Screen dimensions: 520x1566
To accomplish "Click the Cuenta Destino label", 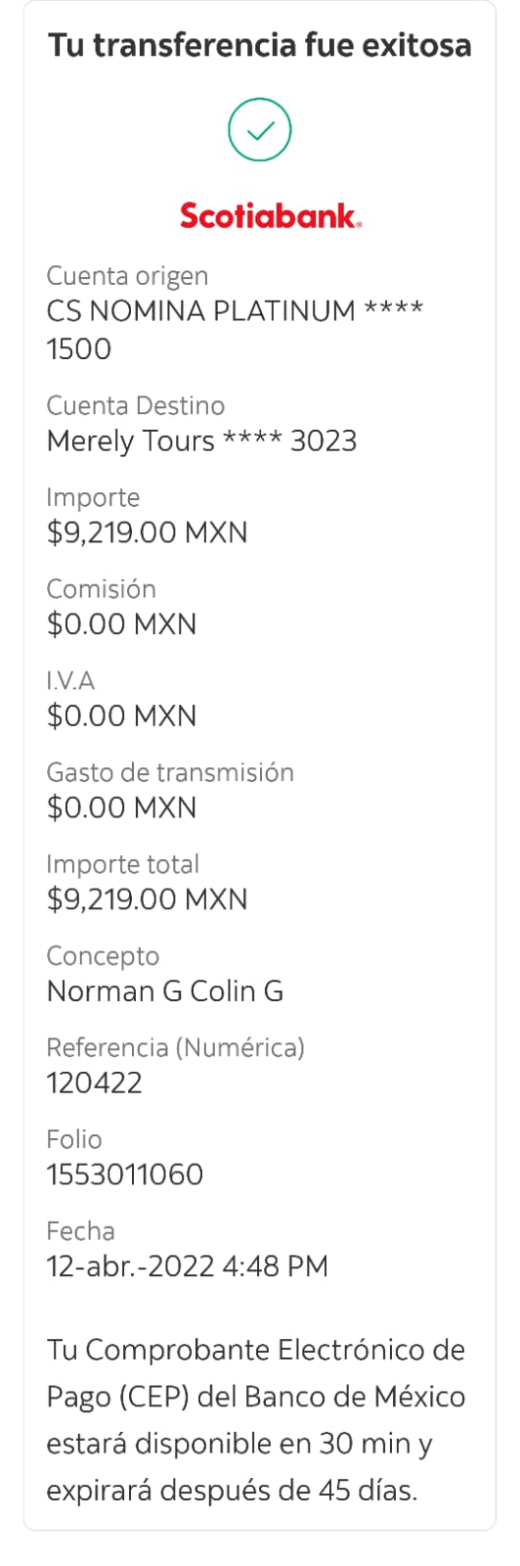I will pos(136,405).
